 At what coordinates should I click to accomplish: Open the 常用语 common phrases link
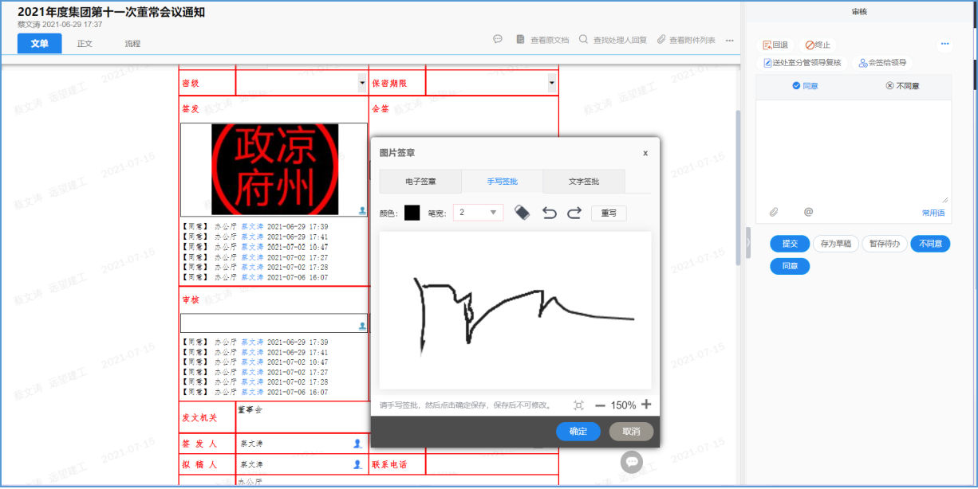[933, 213]
